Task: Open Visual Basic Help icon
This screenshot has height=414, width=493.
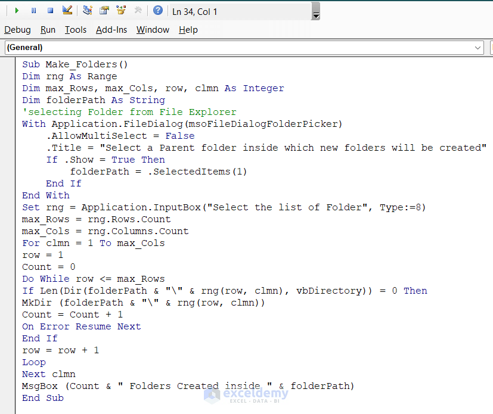Action: point(158,11)
